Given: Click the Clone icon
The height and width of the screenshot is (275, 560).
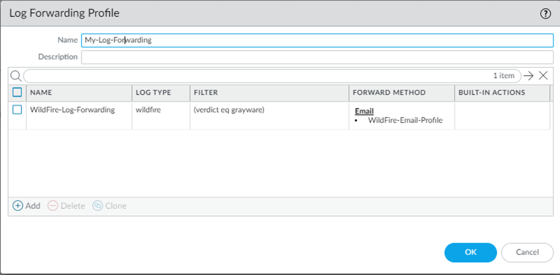Looking at the screenshot, I should coord(97,206).
